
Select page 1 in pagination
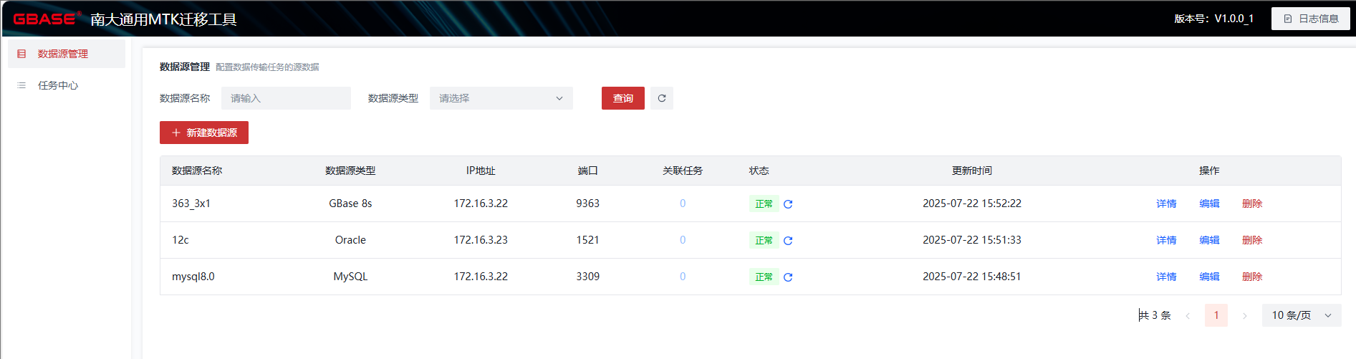pos(1216,315)
